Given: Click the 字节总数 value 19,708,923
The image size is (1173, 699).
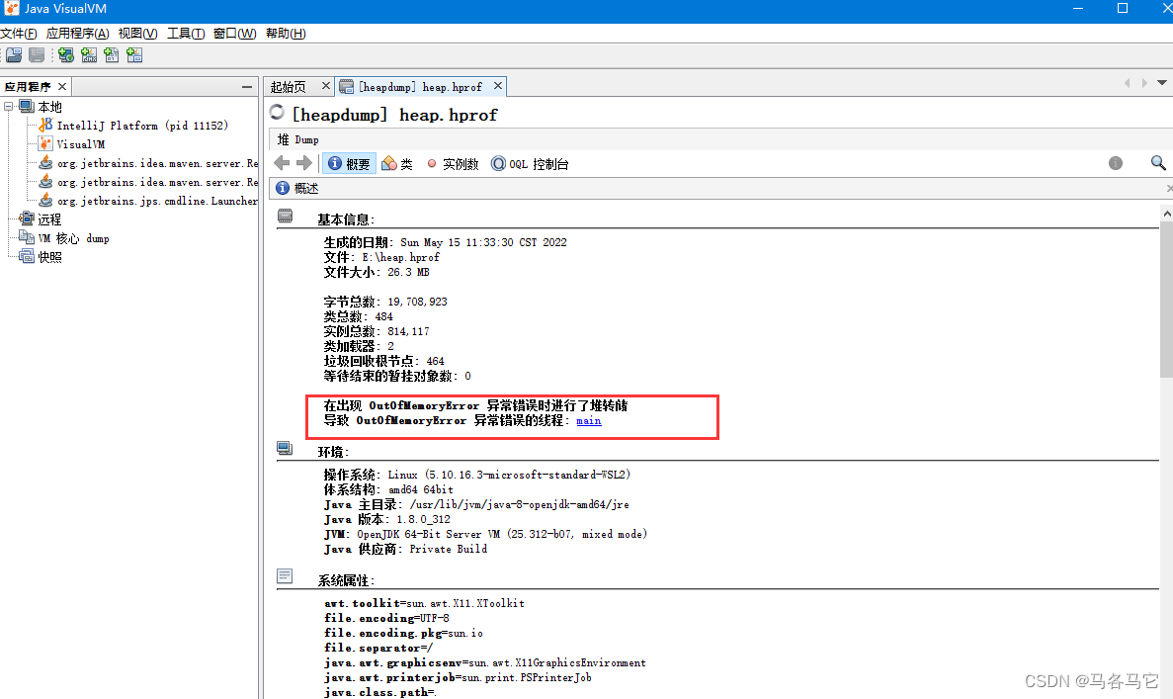Looking at the screenshot, I should click(417, 301).
